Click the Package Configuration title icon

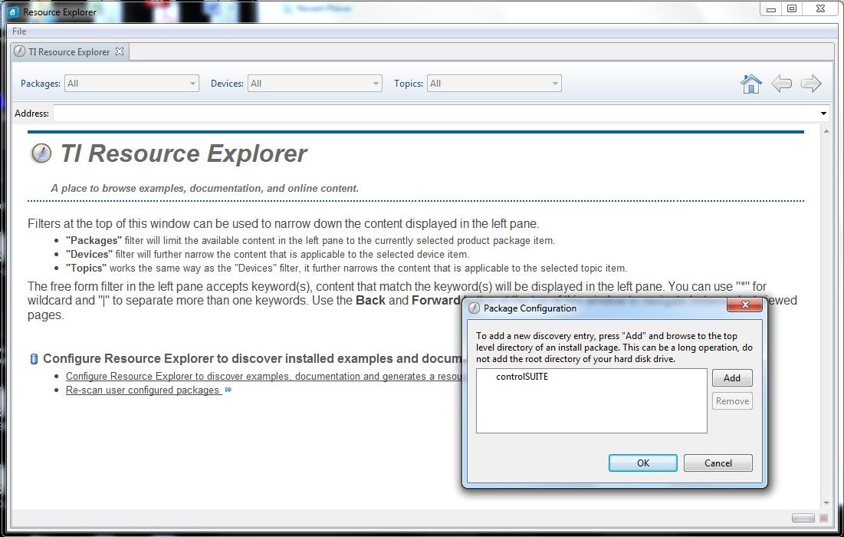(x=474, y=308)
